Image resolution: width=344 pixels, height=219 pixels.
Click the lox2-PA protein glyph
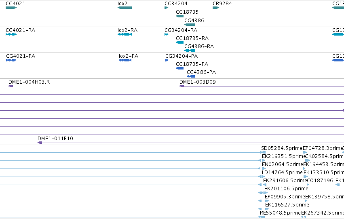(125, 60)
